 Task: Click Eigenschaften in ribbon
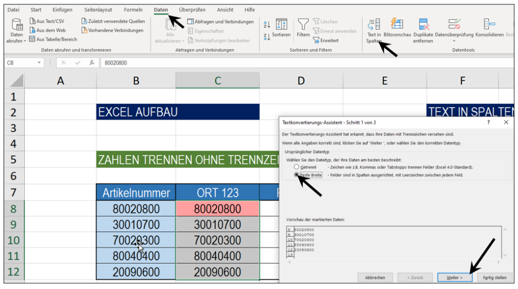click(x=206, y=31)
